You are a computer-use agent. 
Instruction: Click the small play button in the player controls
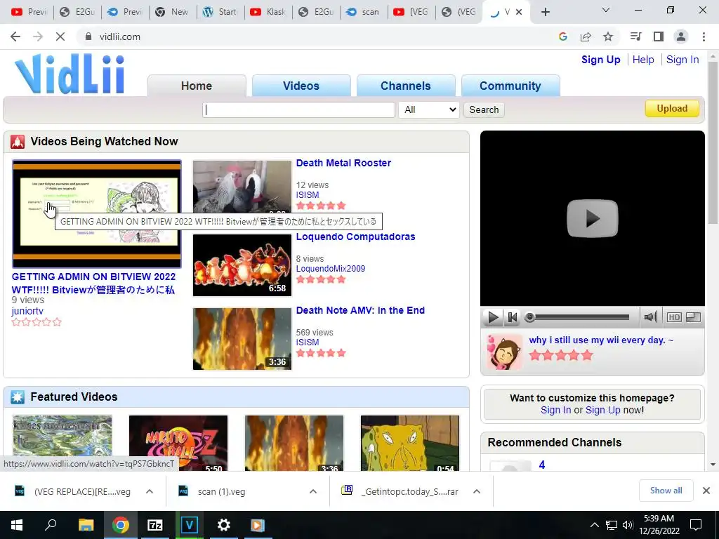pos(493,317)
